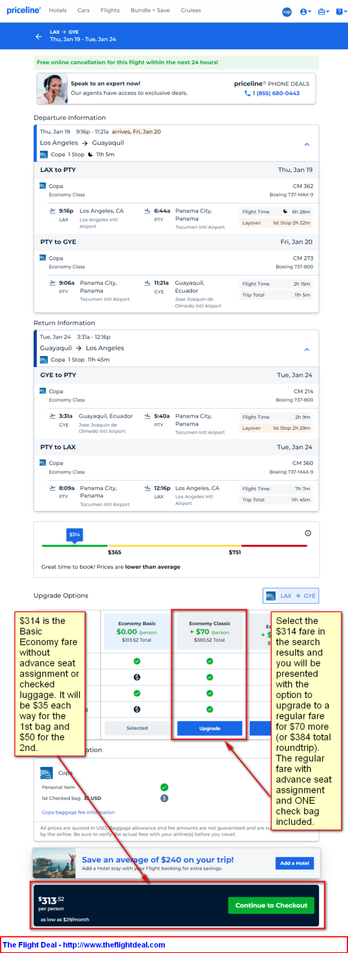Click the Economy Basic Selected button
Viewport: 348px width, 953px height.
coord(137,729)
